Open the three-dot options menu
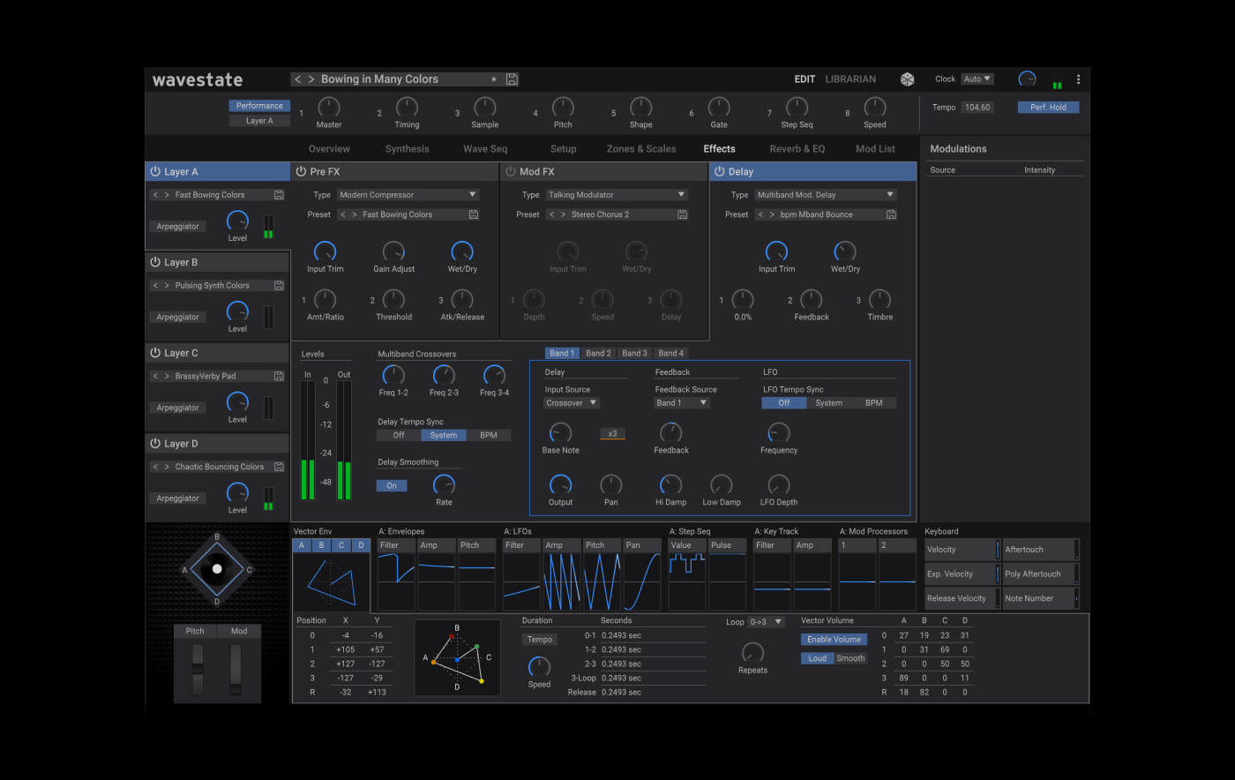The width and height of the screenshot is (1235, 780). coord(1078,79)
